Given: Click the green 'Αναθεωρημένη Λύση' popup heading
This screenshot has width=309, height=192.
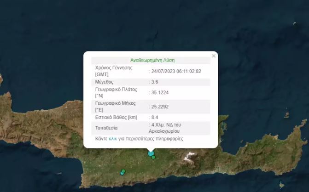Looking at the screenshot, I should pos(152,60).
